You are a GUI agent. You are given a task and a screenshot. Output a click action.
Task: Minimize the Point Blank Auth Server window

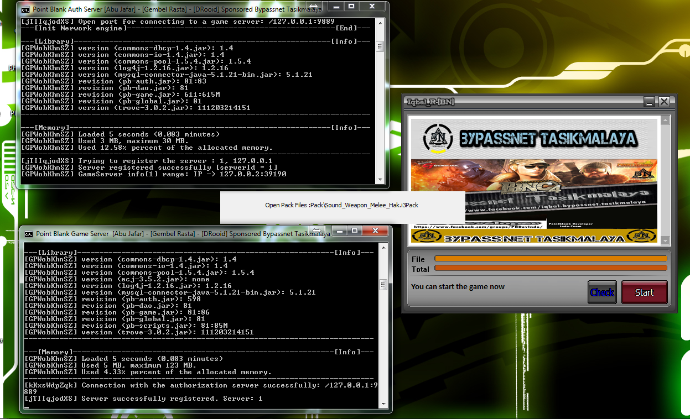point(336,7)
